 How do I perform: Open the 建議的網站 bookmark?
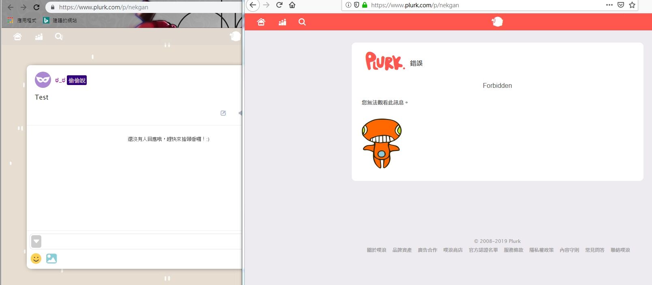[x=60, y=20]
